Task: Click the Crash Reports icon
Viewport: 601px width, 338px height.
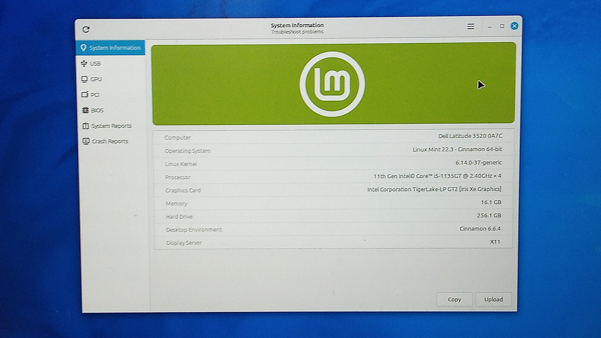Action: [86, 141]
